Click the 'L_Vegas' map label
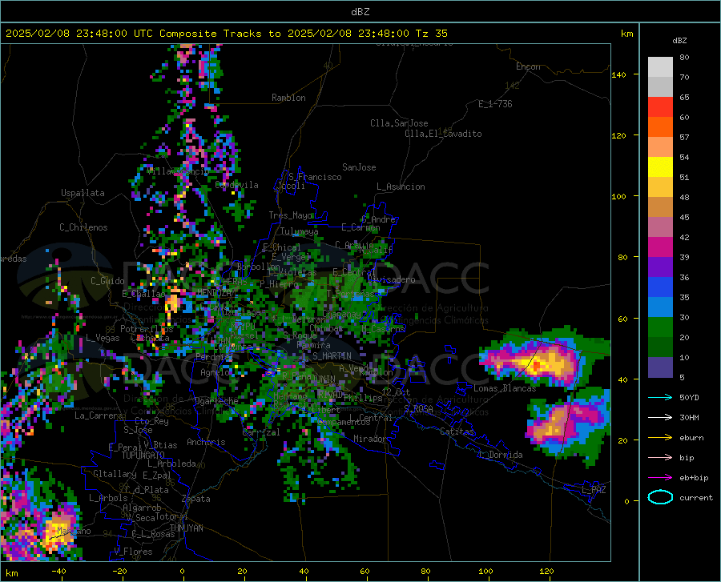 tap(103, 338)
